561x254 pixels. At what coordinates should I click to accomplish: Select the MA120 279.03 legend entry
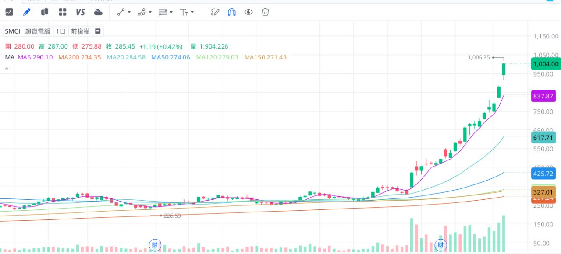tap(217, 57)
